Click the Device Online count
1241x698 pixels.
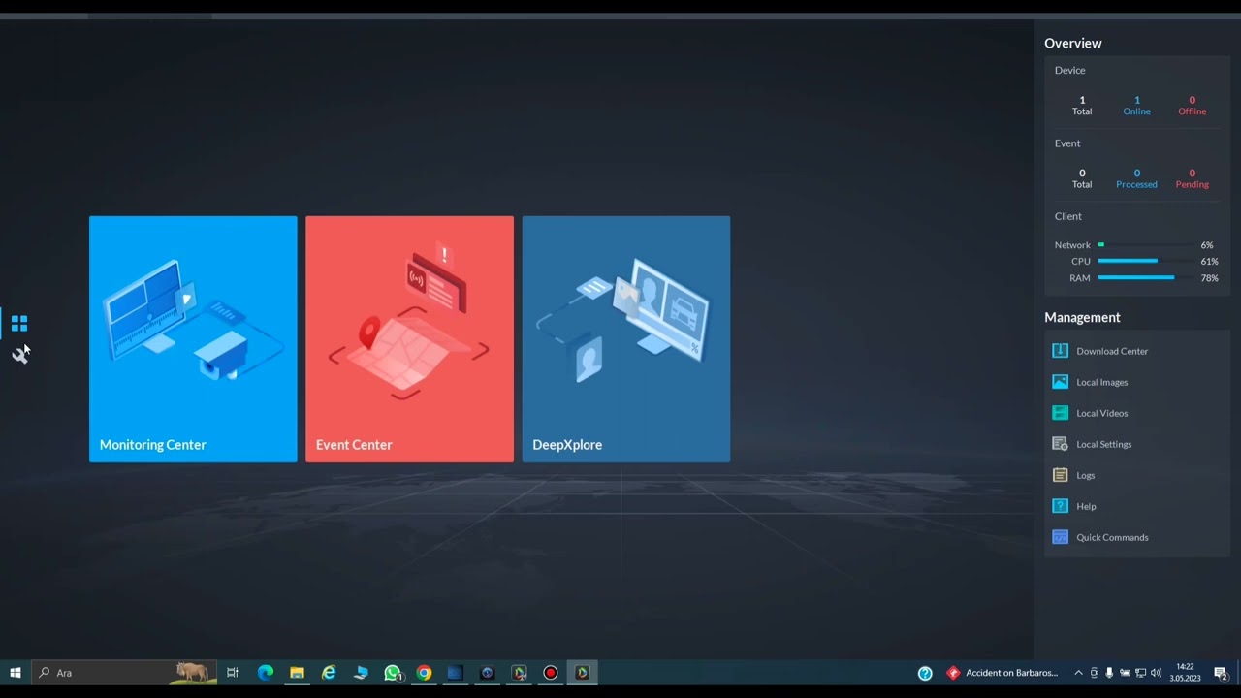tap(1137, 100)
